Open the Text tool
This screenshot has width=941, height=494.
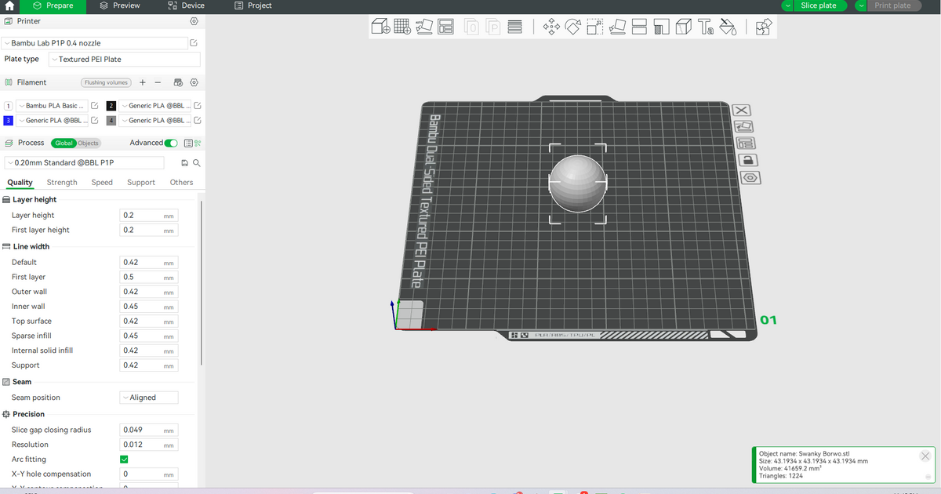[705, 26]
